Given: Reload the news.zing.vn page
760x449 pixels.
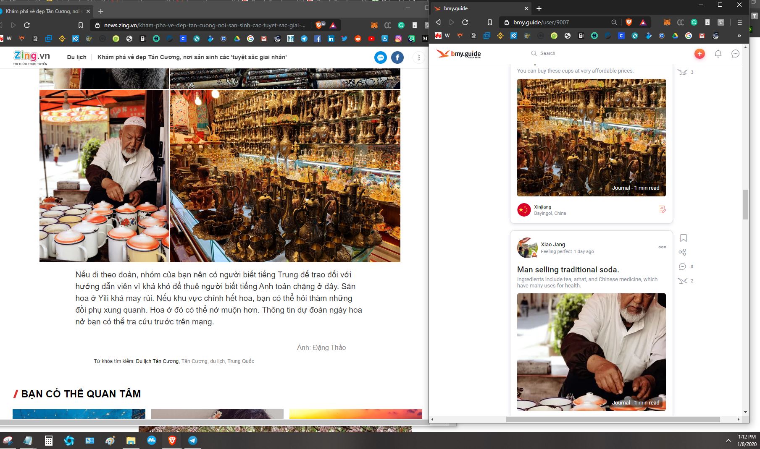Looking at the screenshot, I should pos(27,25).
